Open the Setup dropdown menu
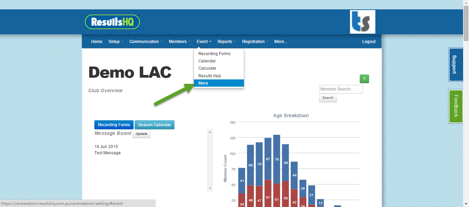The width and height of the screenshot is (469, 207). pyautogui.click(x=115, y=41)
